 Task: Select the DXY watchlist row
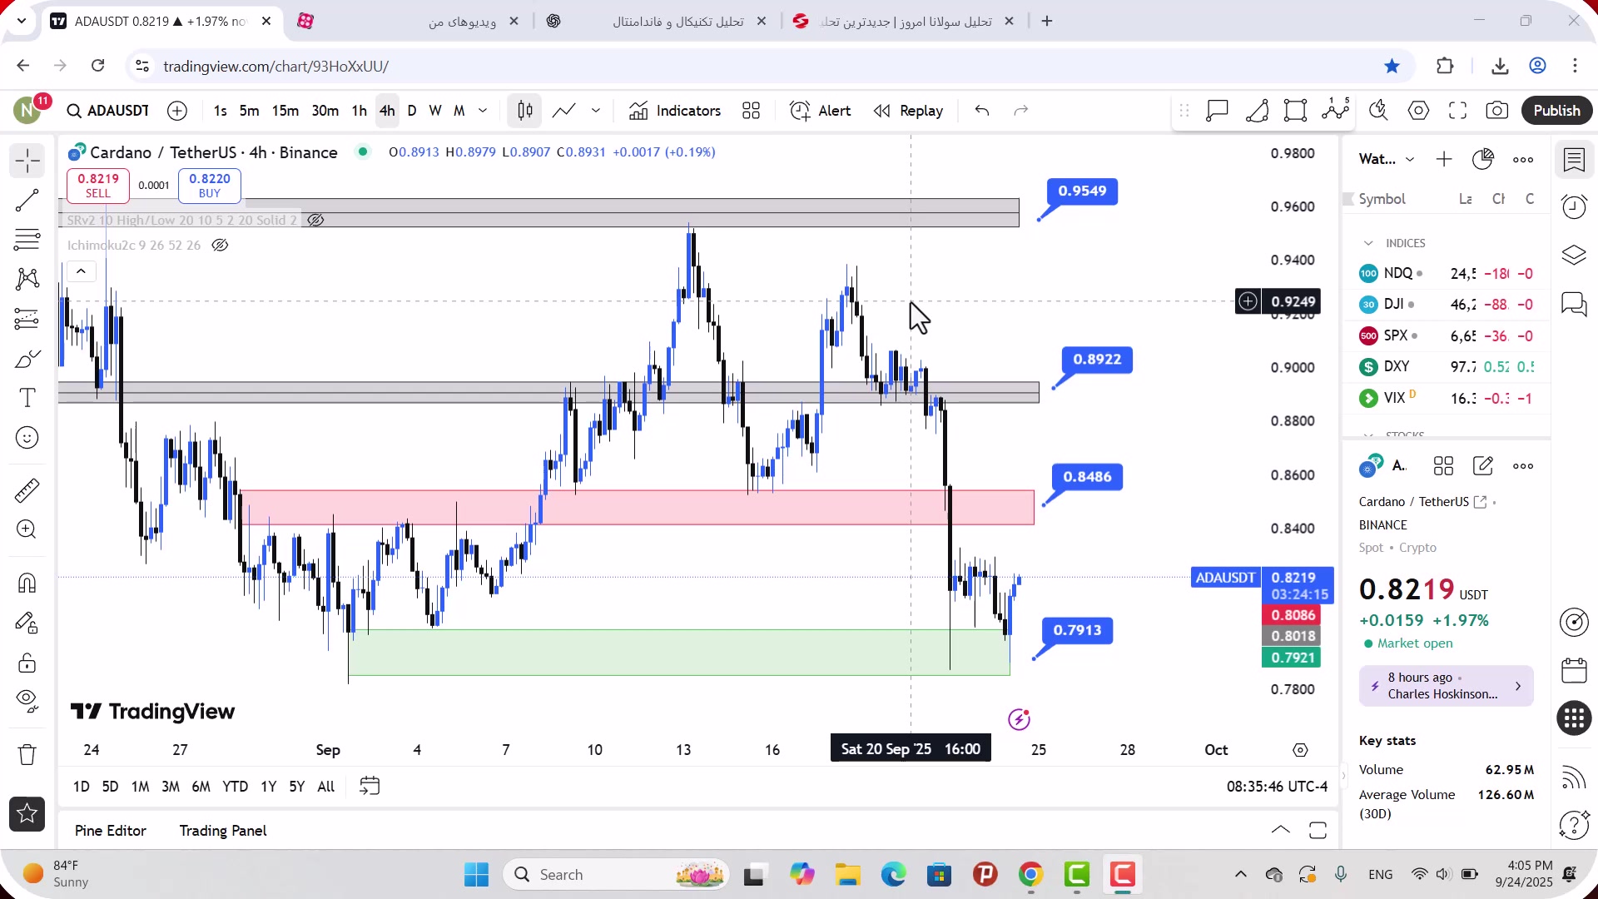click(x=1447, y=366)
